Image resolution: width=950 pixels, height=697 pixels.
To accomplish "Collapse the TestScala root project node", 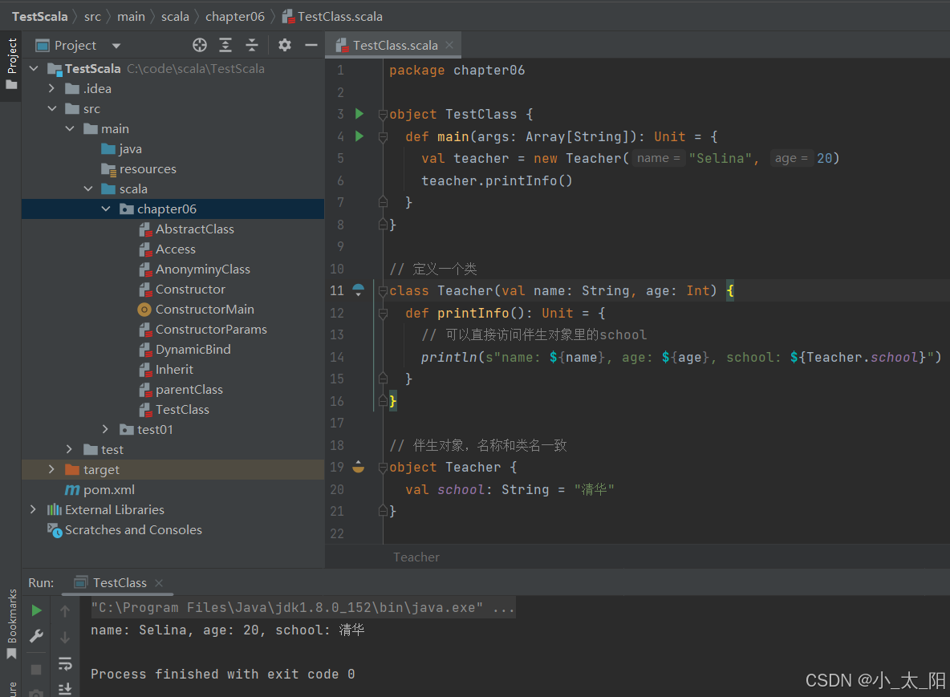I will point(34,68).
